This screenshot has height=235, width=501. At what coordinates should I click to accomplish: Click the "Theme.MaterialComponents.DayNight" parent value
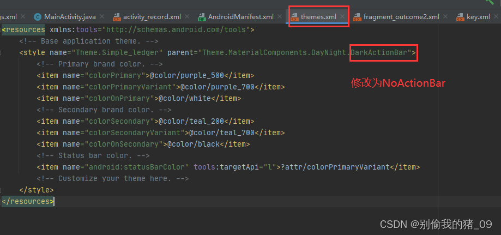275,52
